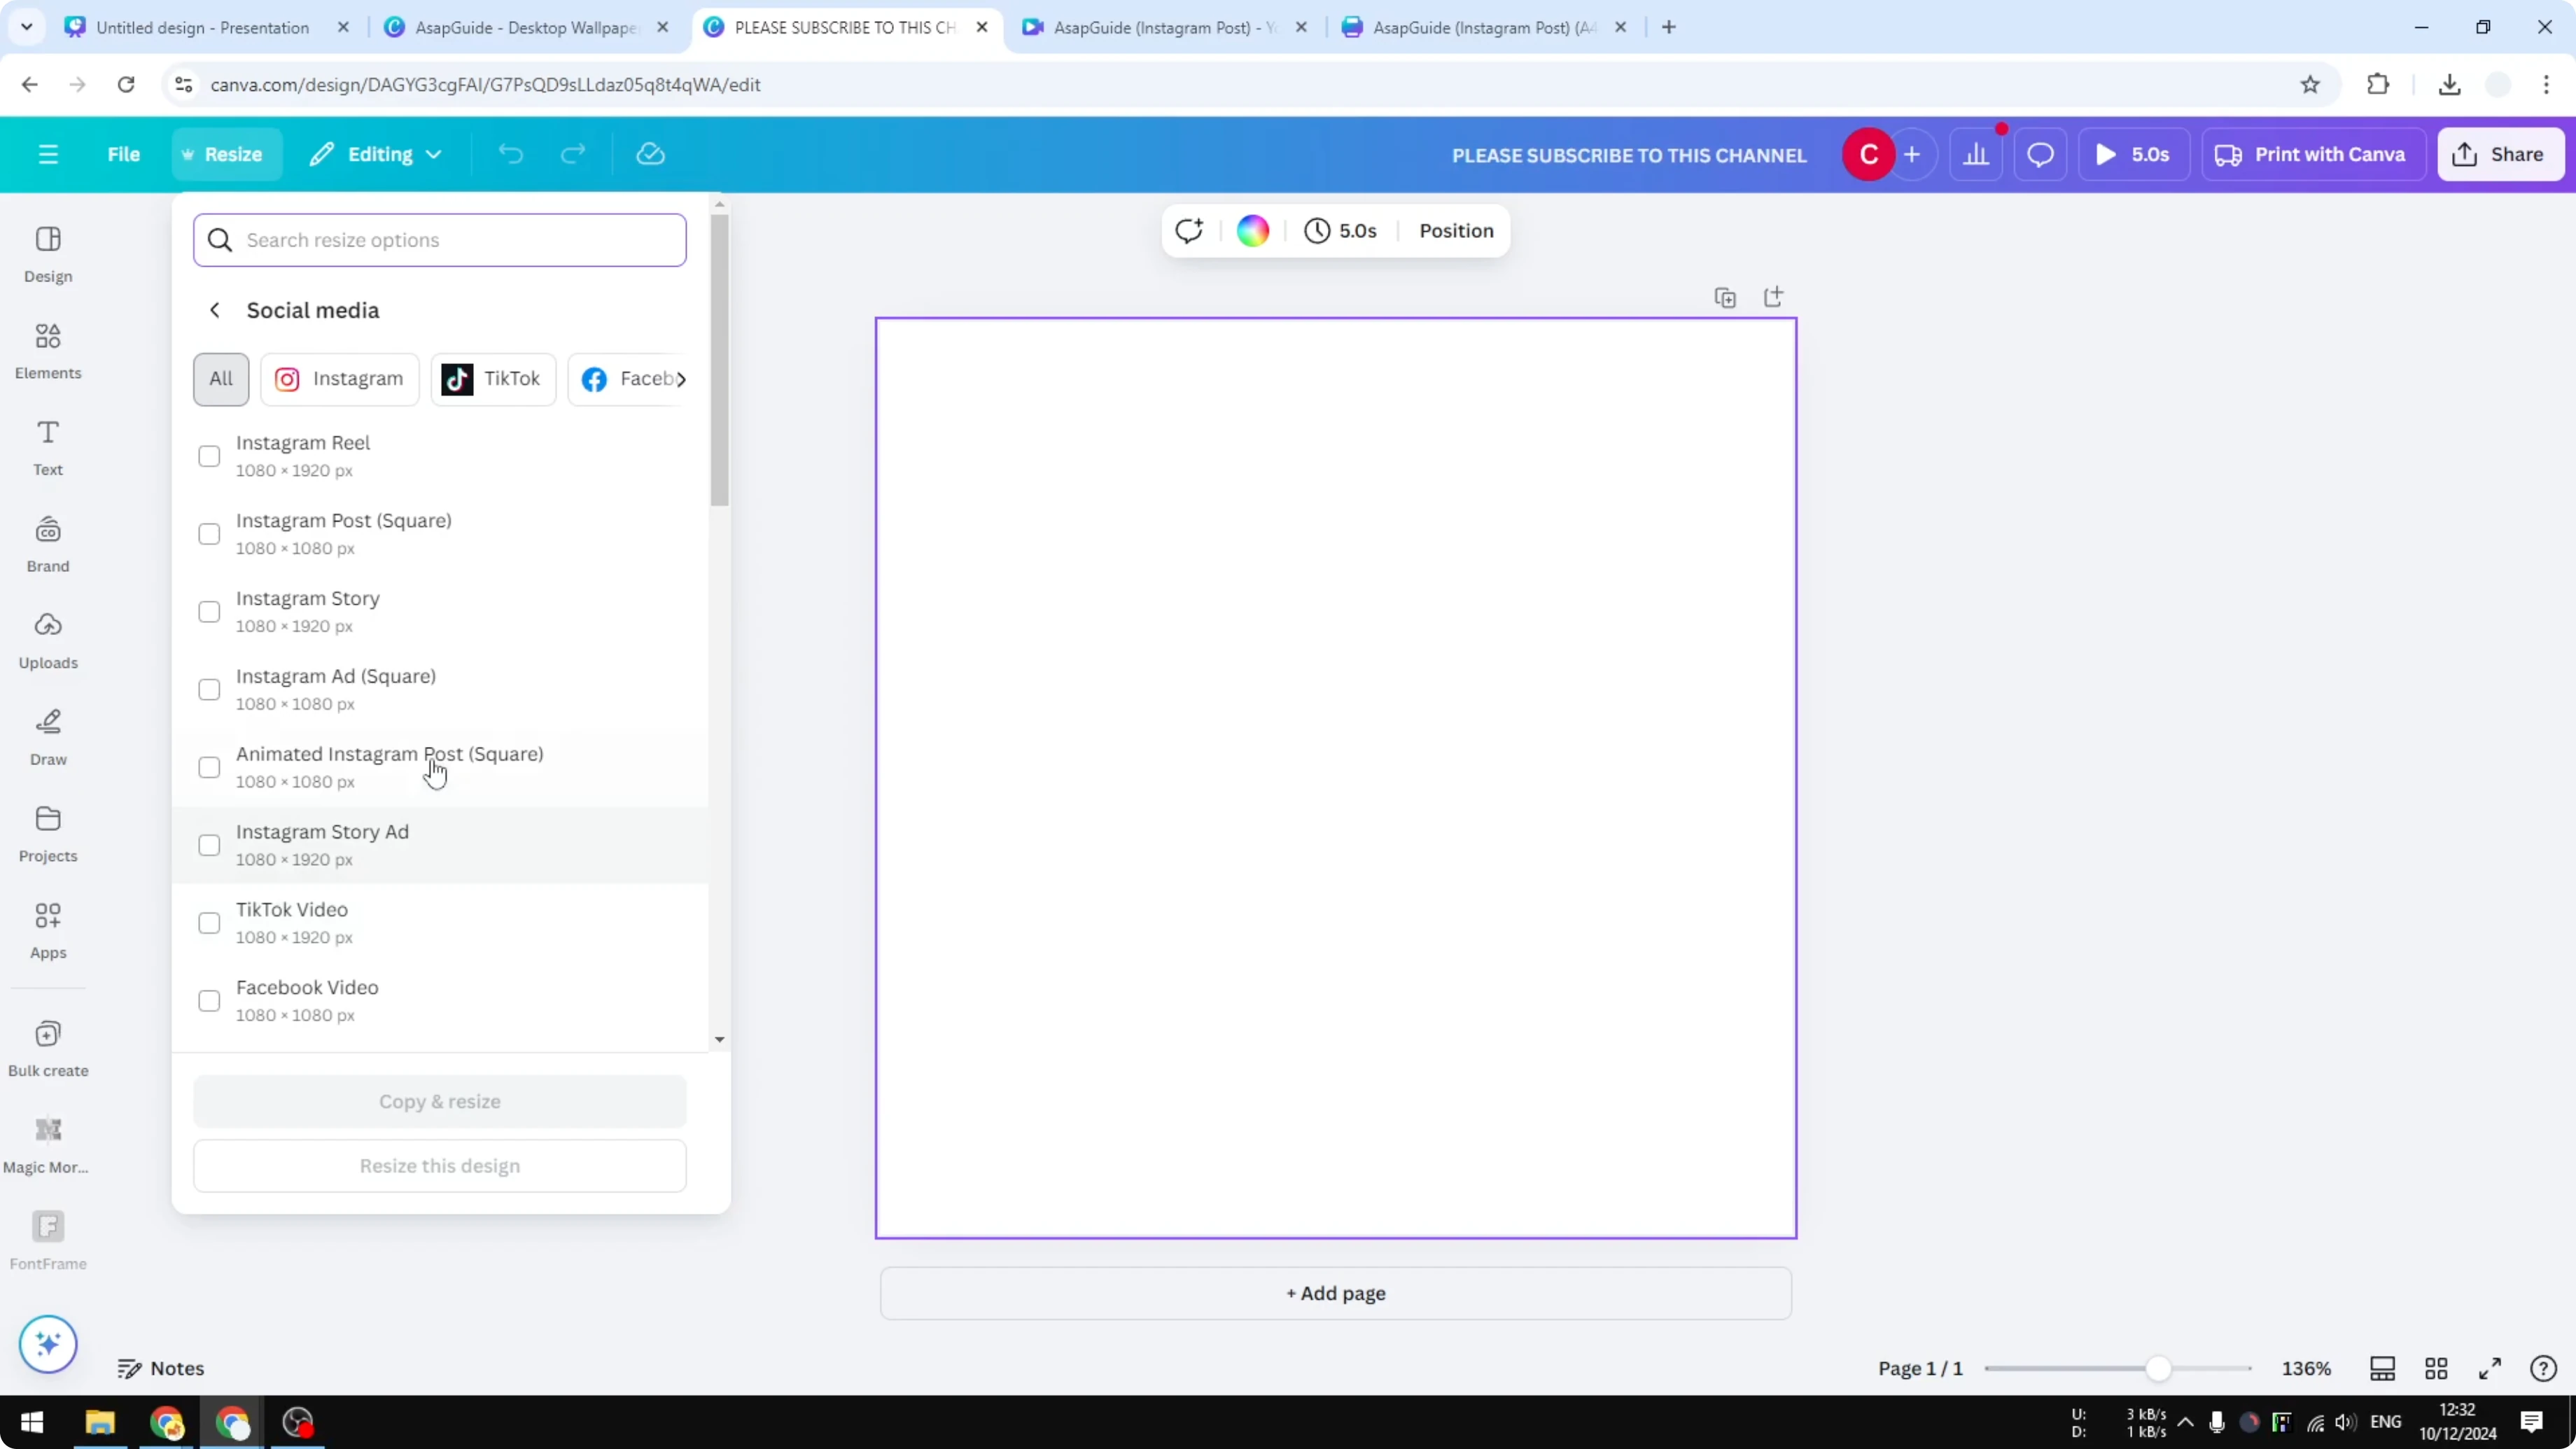Select the Text tool in sidebar

coord(47,447)
